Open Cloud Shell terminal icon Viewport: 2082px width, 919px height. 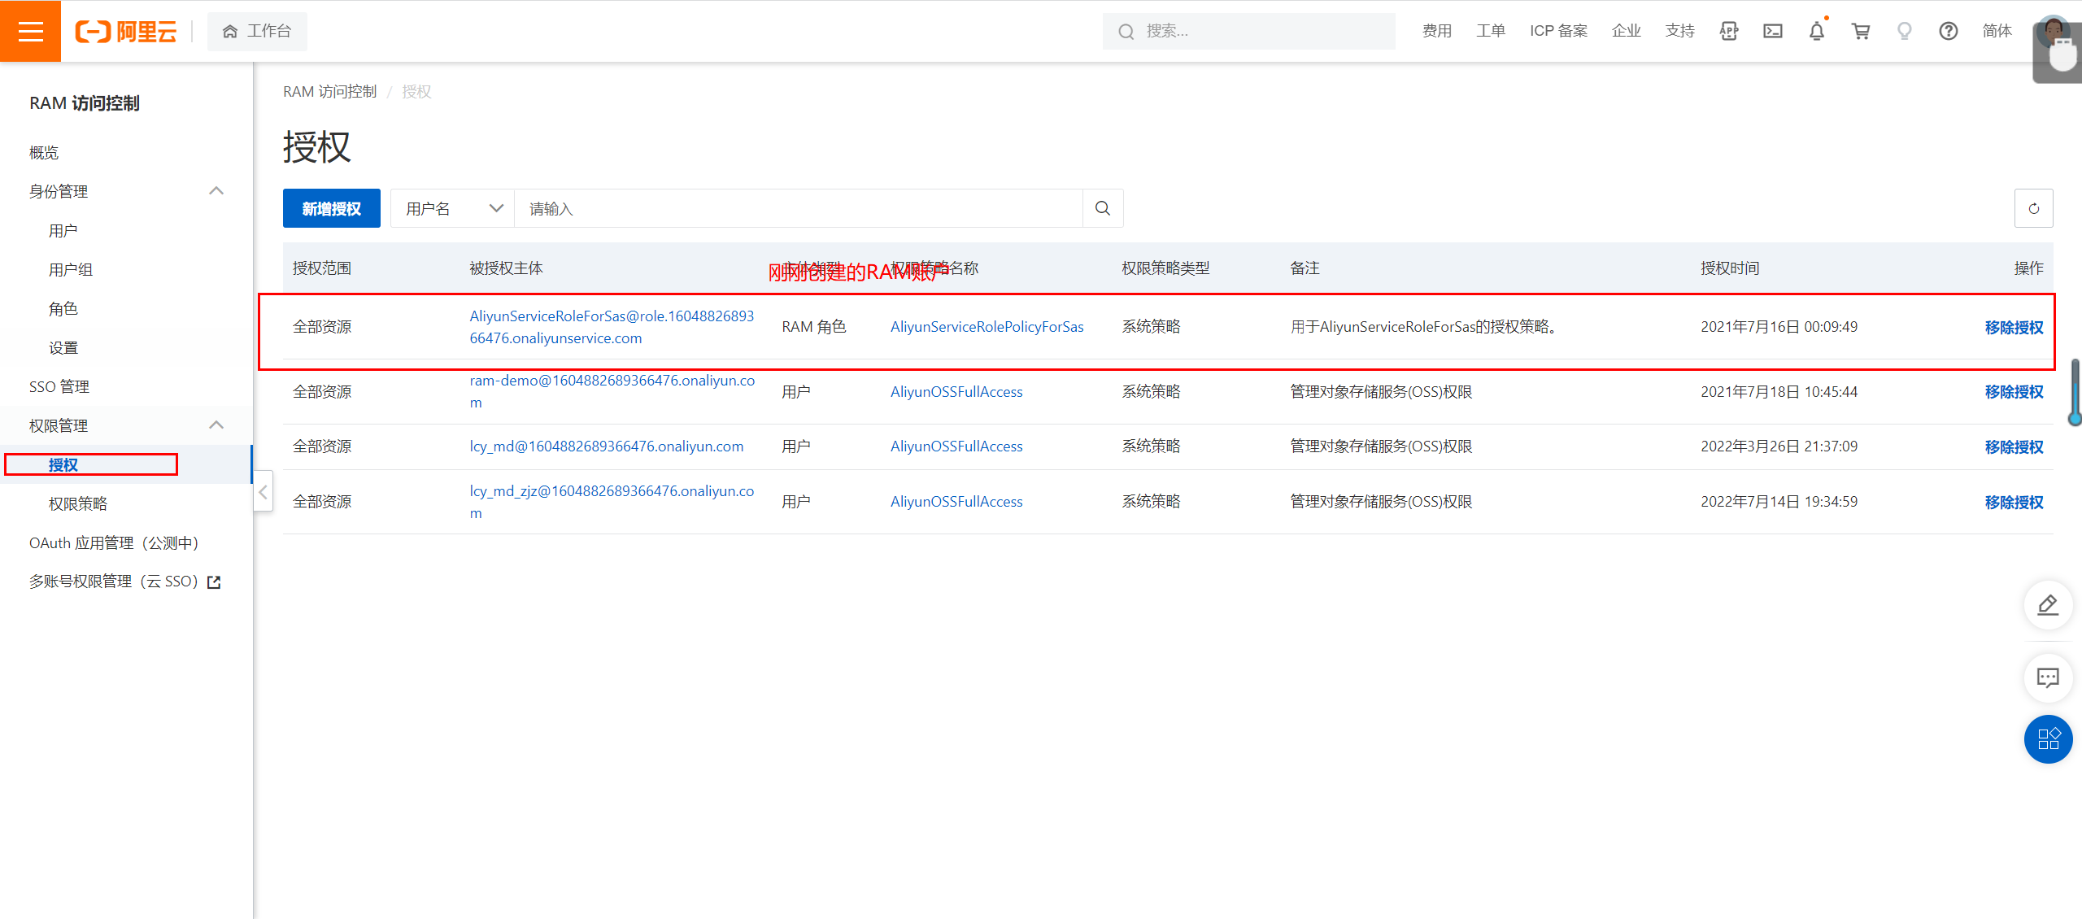click(1773, 31)
